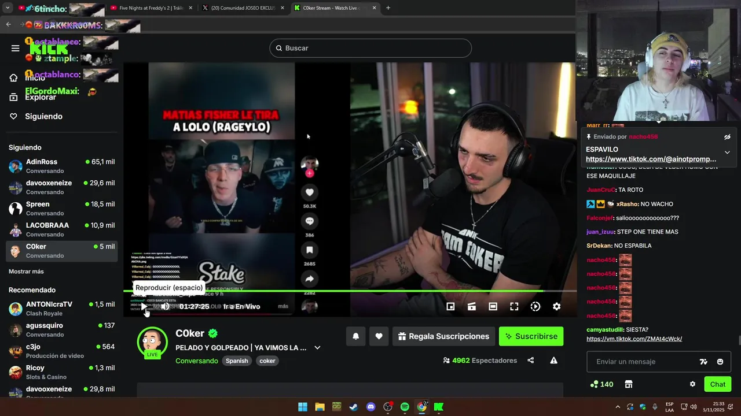This screenshot has height=416, width=741.
Task: Expand the pinned message chevron
Action: coord(727,153)
